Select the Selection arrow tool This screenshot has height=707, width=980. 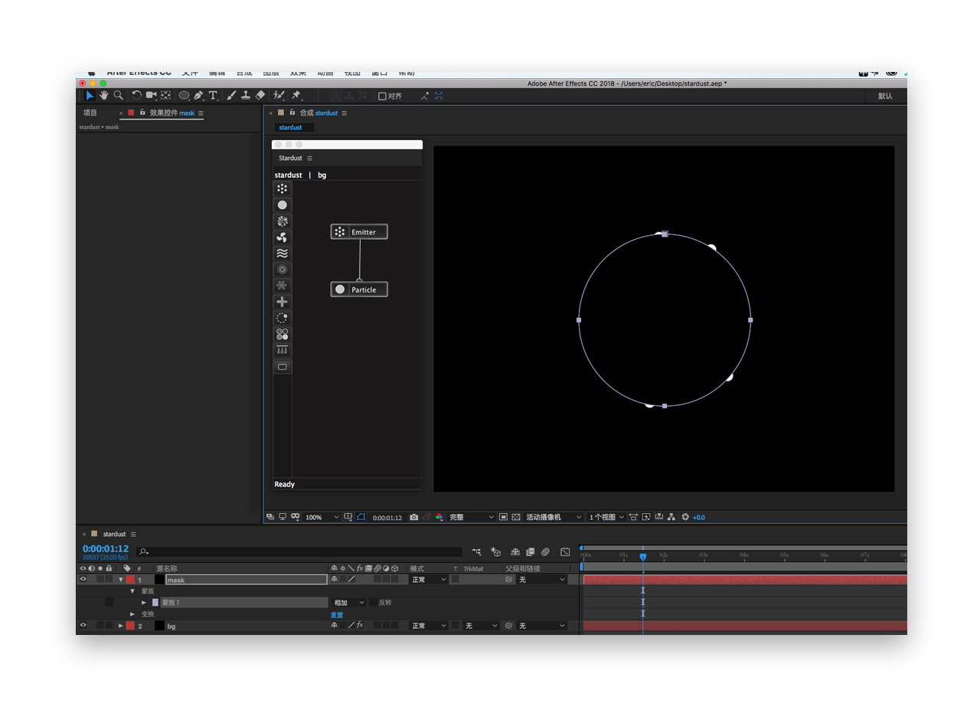pyautogui.click(x=90, y=96)
